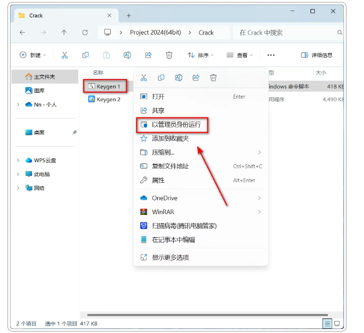Open the 排序 sort dropdown
364x333 pixels.
[201, 55]
